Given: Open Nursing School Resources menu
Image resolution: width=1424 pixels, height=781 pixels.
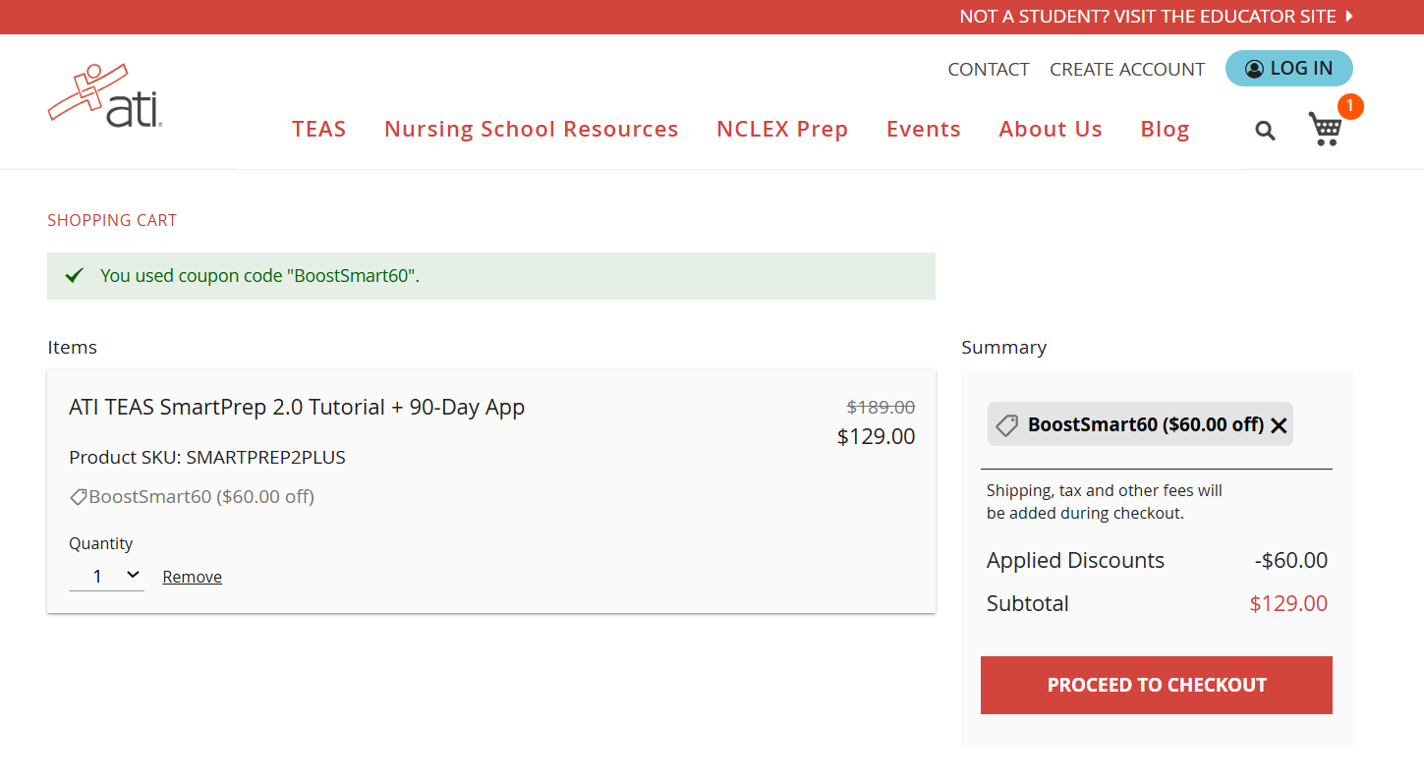Looking at the screenshot, I should pyautogui.click(x=531, y=130).
